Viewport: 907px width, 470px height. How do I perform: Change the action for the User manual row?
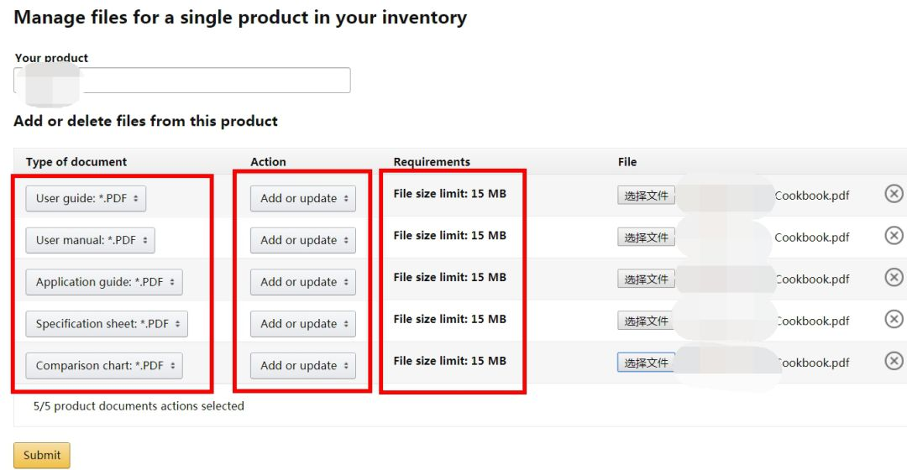tap(303, 240)
